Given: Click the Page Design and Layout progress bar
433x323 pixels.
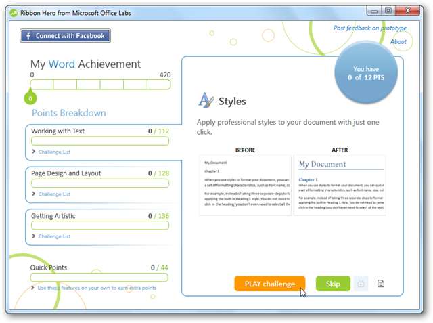Looking at the screenshot, I should click(100, 184).
